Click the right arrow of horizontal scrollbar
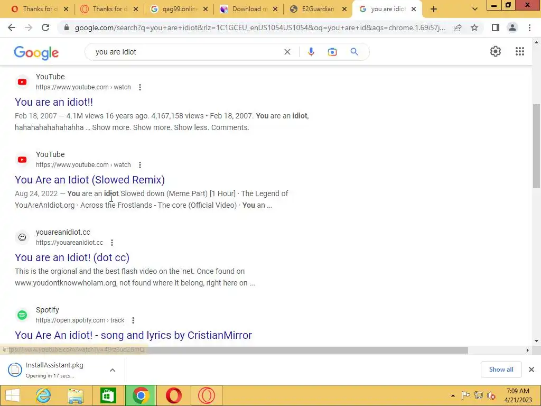This screenshot has width=541, height=406. click(528, 350)
